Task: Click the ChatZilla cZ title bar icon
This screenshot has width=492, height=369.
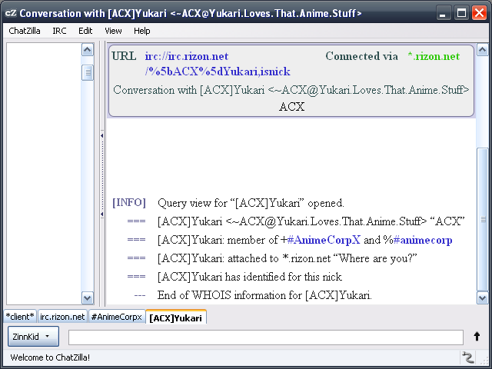Action: coord(10,13)
